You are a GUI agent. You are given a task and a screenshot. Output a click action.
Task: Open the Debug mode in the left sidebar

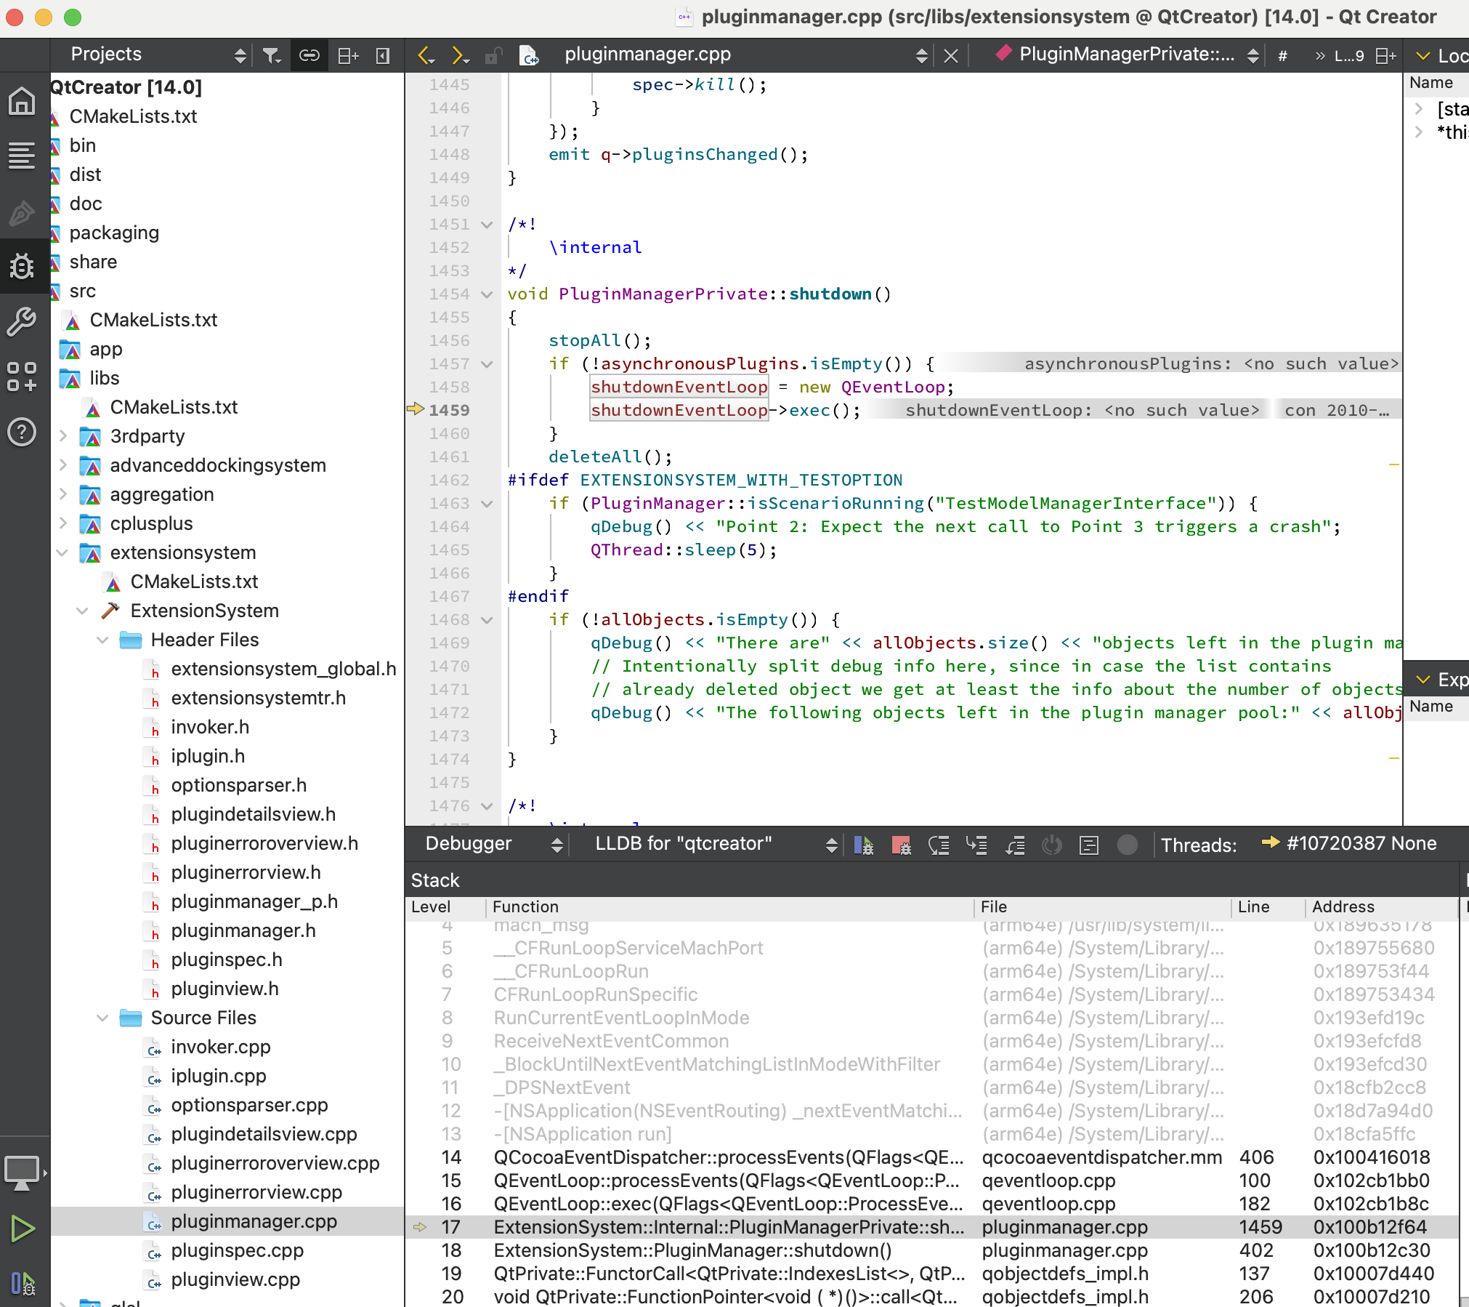22,266
